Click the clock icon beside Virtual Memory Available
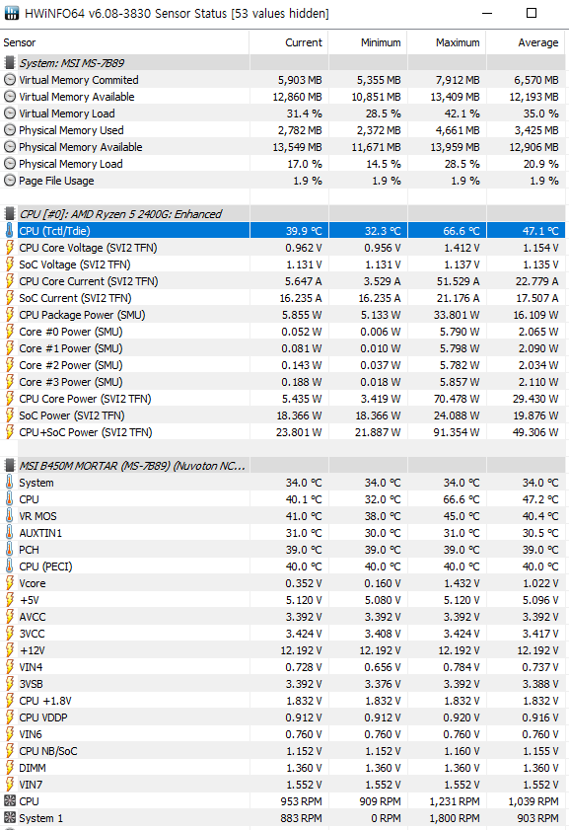The image size is (569, 830). [x=10, y=97]
